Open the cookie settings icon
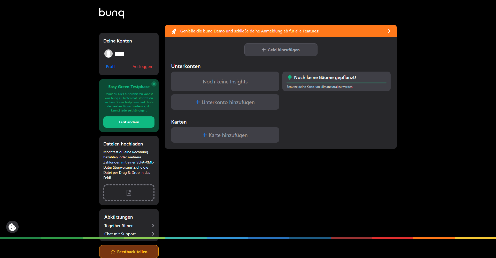Viewport: 496px width, 258px height. (12, 227)
